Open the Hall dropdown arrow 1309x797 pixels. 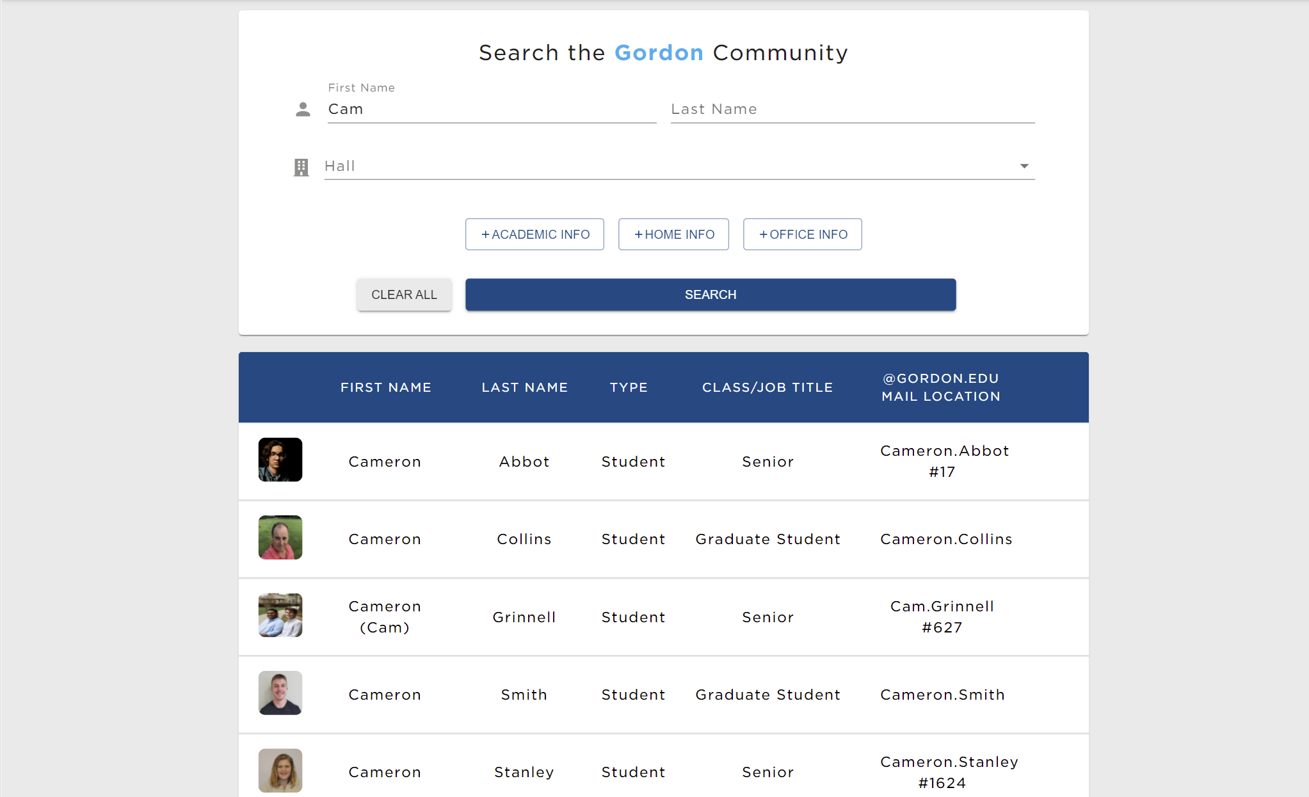point(1023,166)
